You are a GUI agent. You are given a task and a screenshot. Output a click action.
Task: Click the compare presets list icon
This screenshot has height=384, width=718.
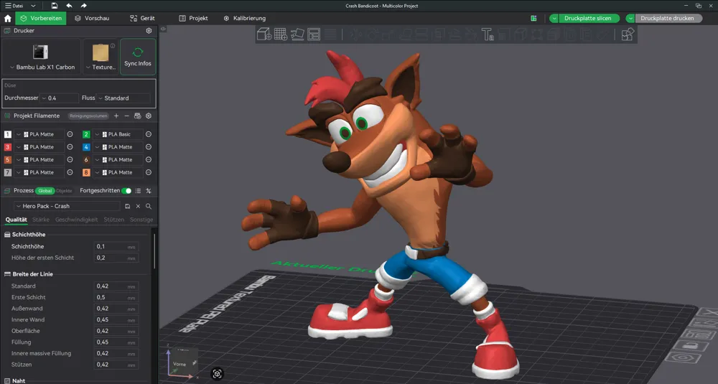point(138,191)
